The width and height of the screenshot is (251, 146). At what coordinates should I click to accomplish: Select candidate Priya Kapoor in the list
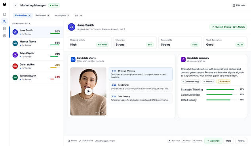36,55
